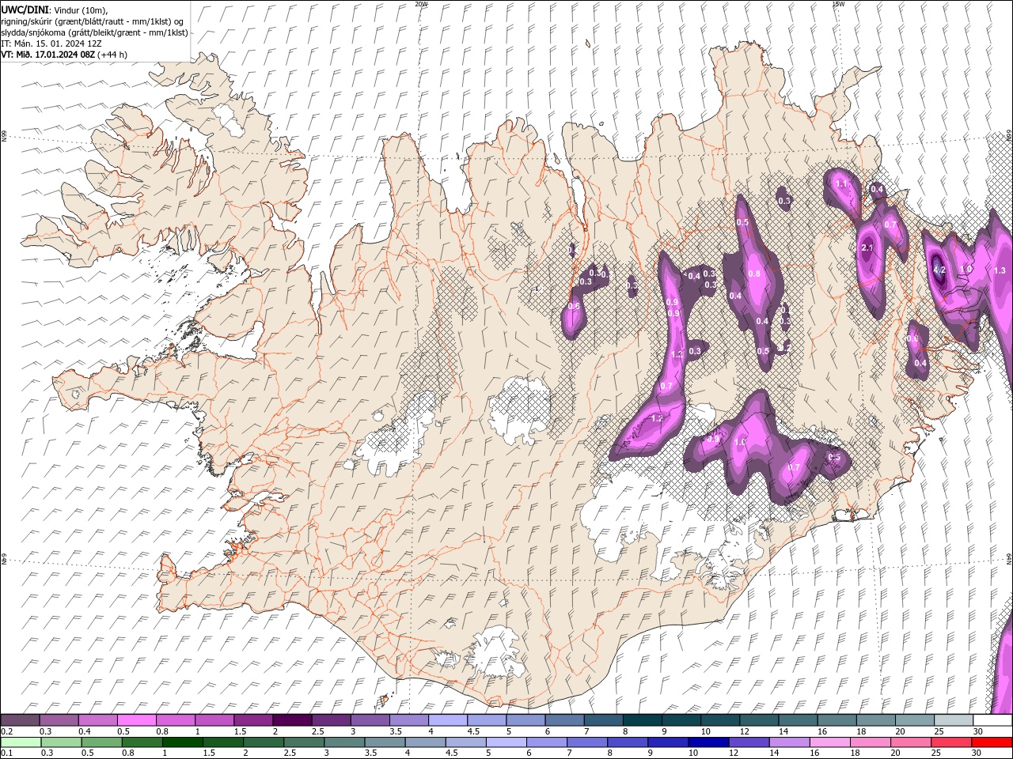Viewport: 1013px width, 759px height.
Task: Click the 4.2 snowfall value on the map
Action: 939,270
